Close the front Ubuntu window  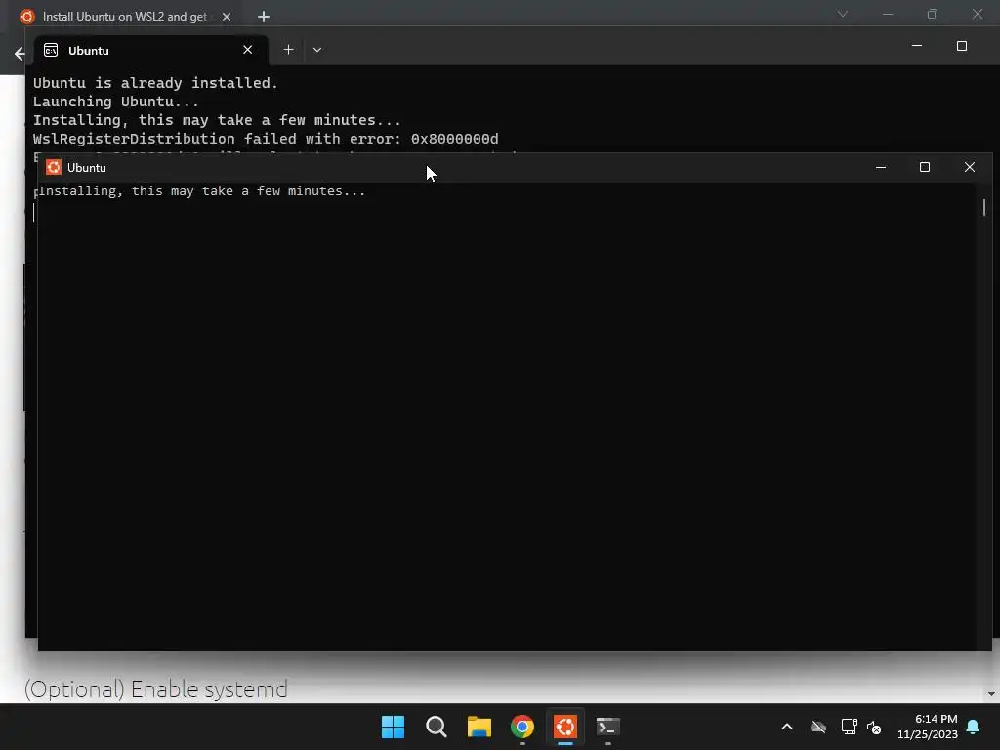point(970,167)
